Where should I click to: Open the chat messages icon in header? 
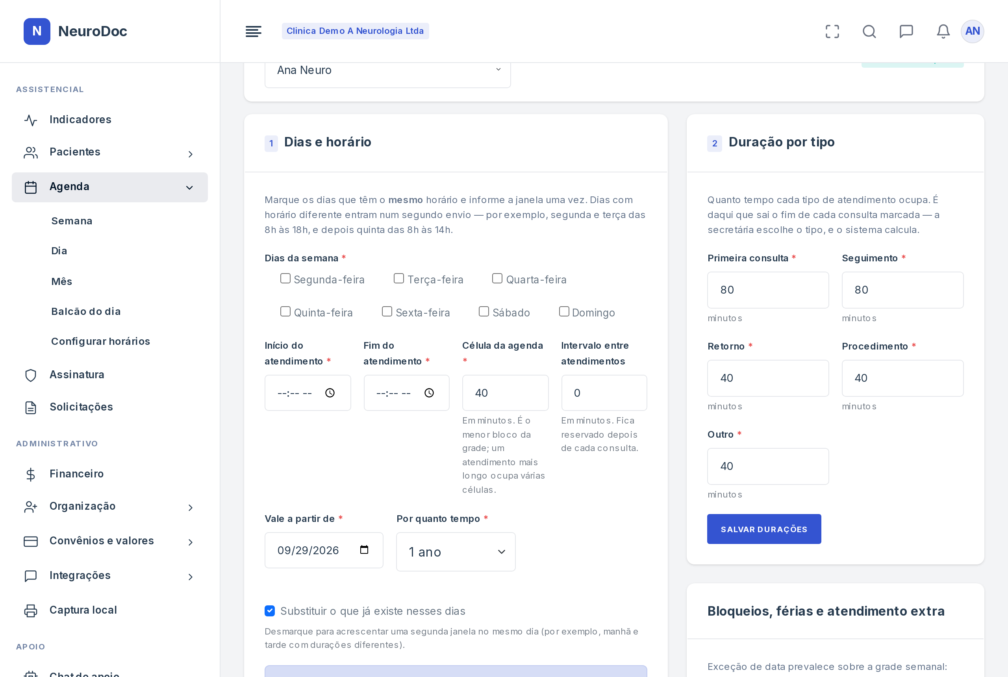[x=906, y=31]
